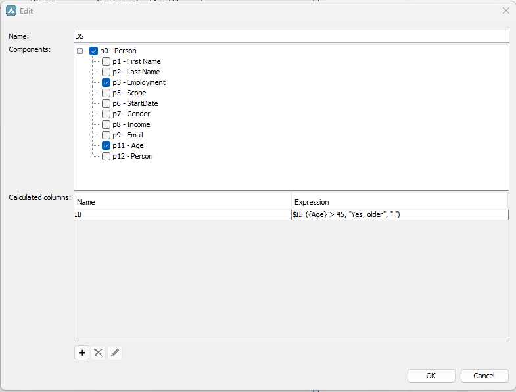Collapse the p0 - Person tree node
Viewport: 516px width, 392px height.
point(80,51)
